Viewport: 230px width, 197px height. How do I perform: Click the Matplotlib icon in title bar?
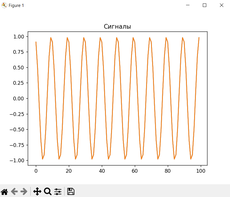(4, 5)
